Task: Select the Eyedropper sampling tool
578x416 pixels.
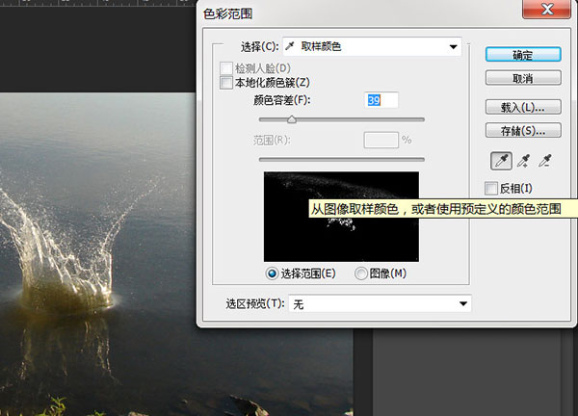Action: coord(500,161)
